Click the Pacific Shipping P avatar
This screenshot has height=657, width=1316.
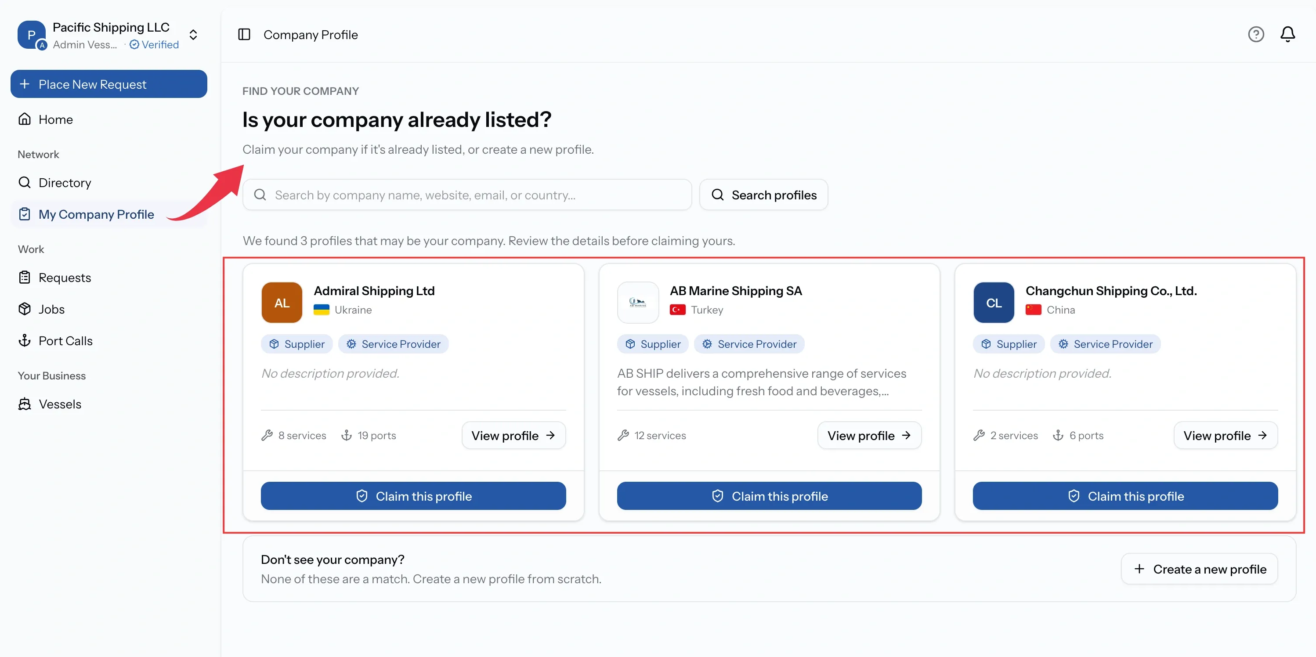(31, 35)
